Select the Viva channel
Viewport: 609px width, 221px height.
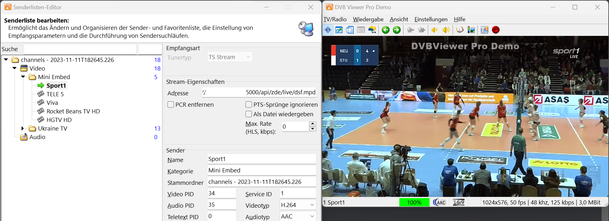tap(52, 103)
